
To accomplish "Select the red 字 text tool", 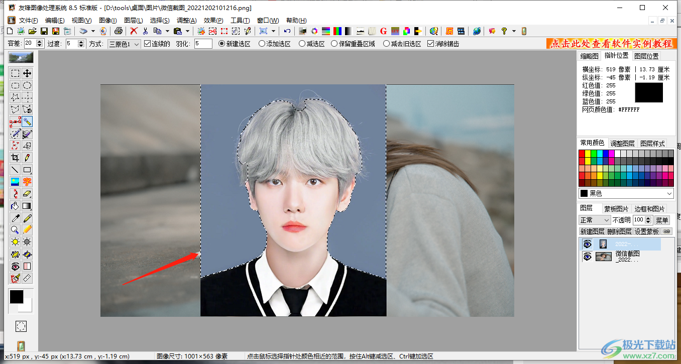I will coord(27,182).
